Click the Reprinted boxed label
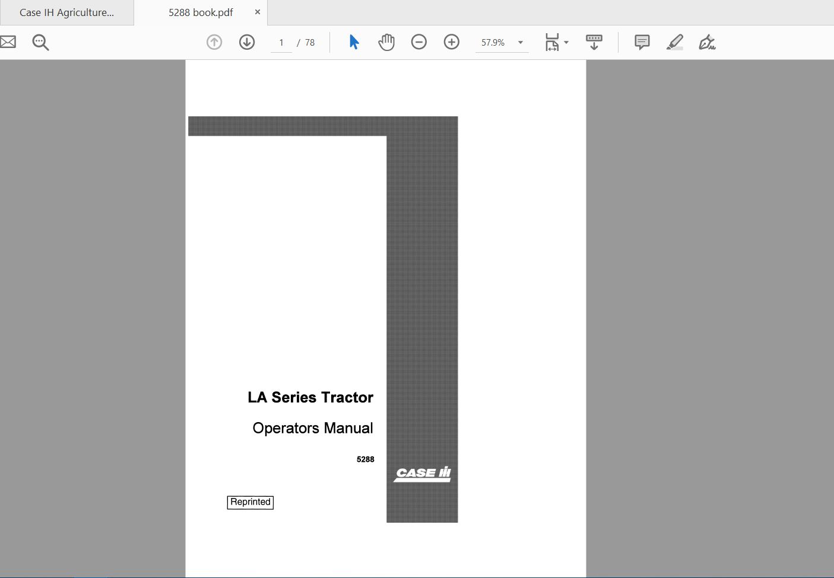 coord(250,502)
